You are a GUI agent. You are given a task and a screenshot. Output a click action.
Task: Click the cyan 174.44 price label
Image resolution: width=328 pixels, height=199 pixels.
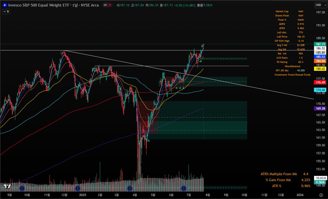pyautogui.click(x=320, y=90)
